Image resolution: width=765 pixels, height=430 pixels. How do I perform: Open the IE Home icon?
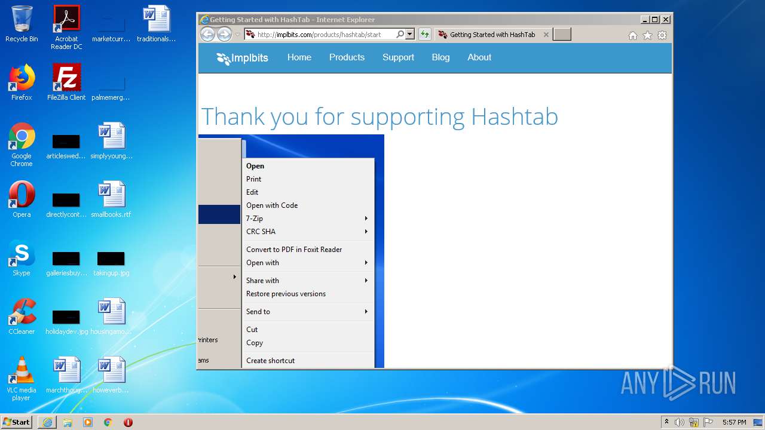[633, 35]
